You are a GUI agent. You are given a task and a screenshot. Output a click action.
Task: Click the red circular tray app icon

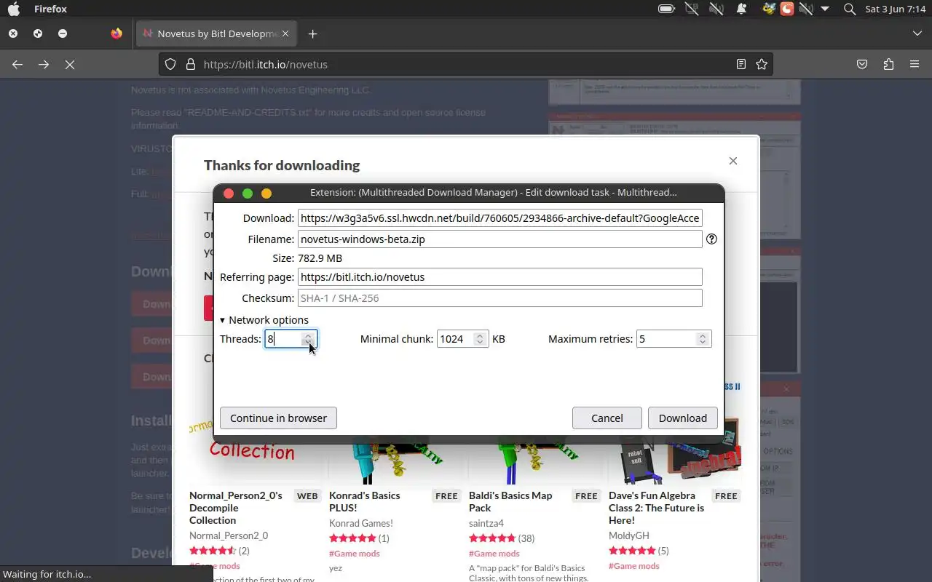787,9
